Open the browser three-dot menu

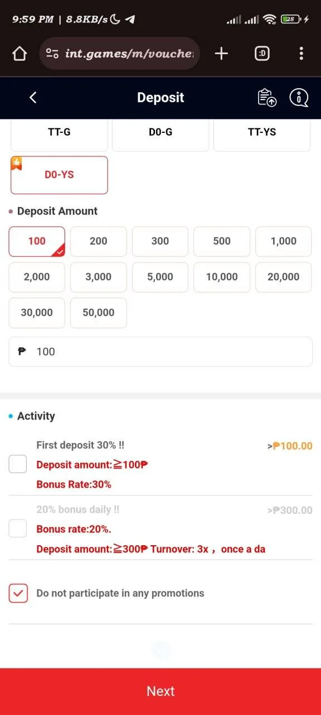pyautogui.click(x=301, y=54)
